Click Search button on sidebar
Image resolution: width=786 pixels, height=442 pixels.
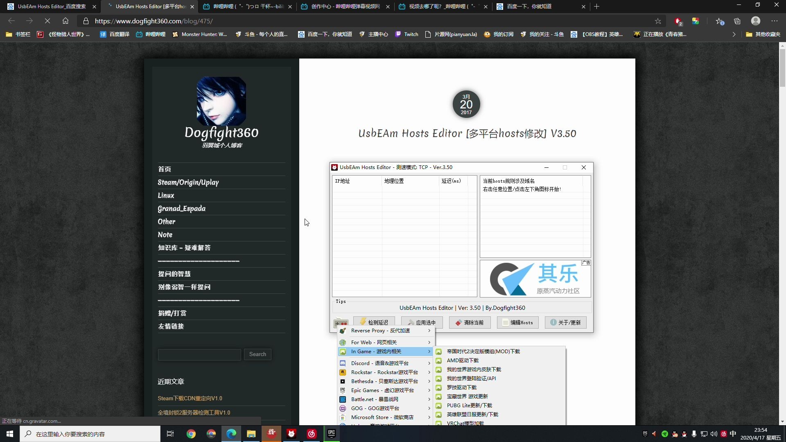(257, 354)
